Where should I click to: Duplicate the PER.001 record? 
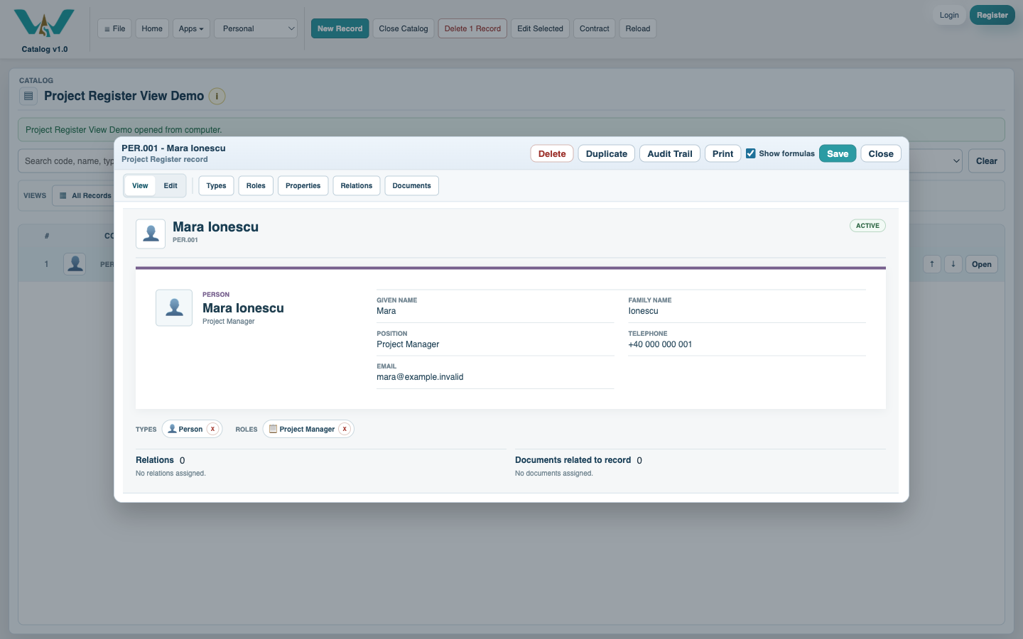point(607,153)
